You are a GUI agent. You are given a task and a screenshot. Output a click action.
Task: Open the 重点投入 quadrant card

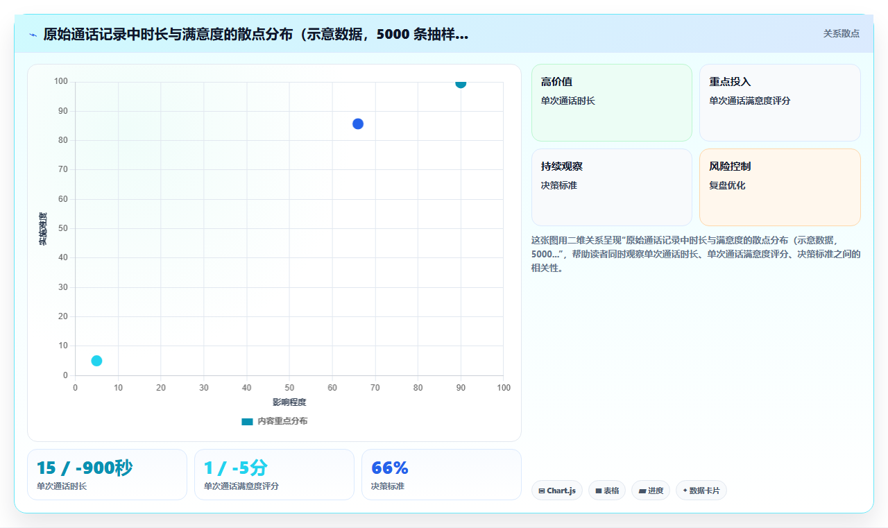[780, 103]
